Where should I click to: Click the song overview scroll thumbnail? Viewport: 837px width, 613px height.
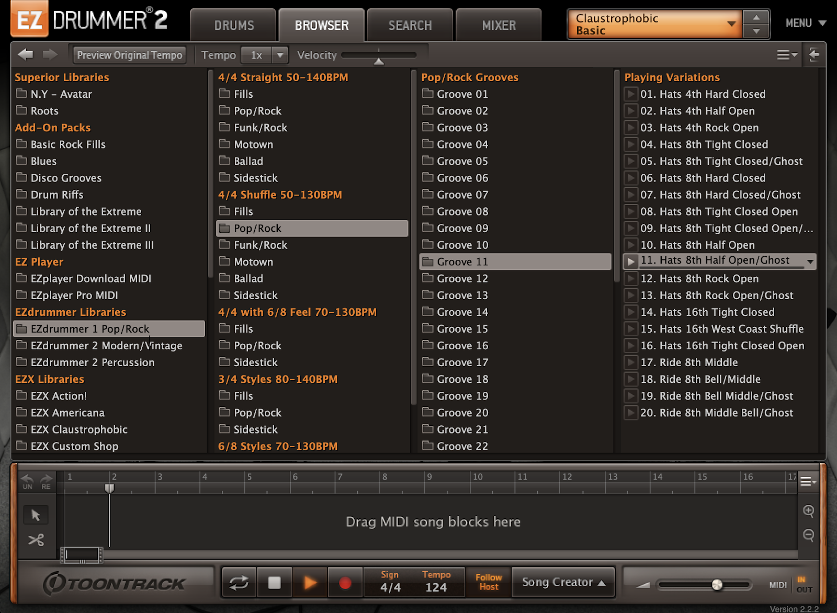[82, 554]
